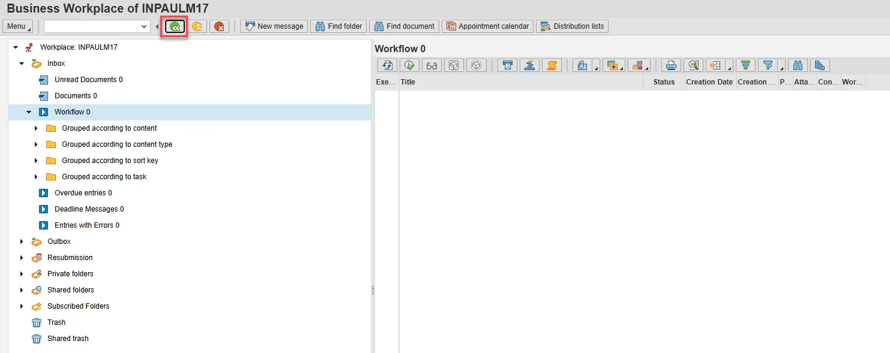Click the New message button
Image resolution: width=890 pixels, height=353 pixels.
click(274, 26)
